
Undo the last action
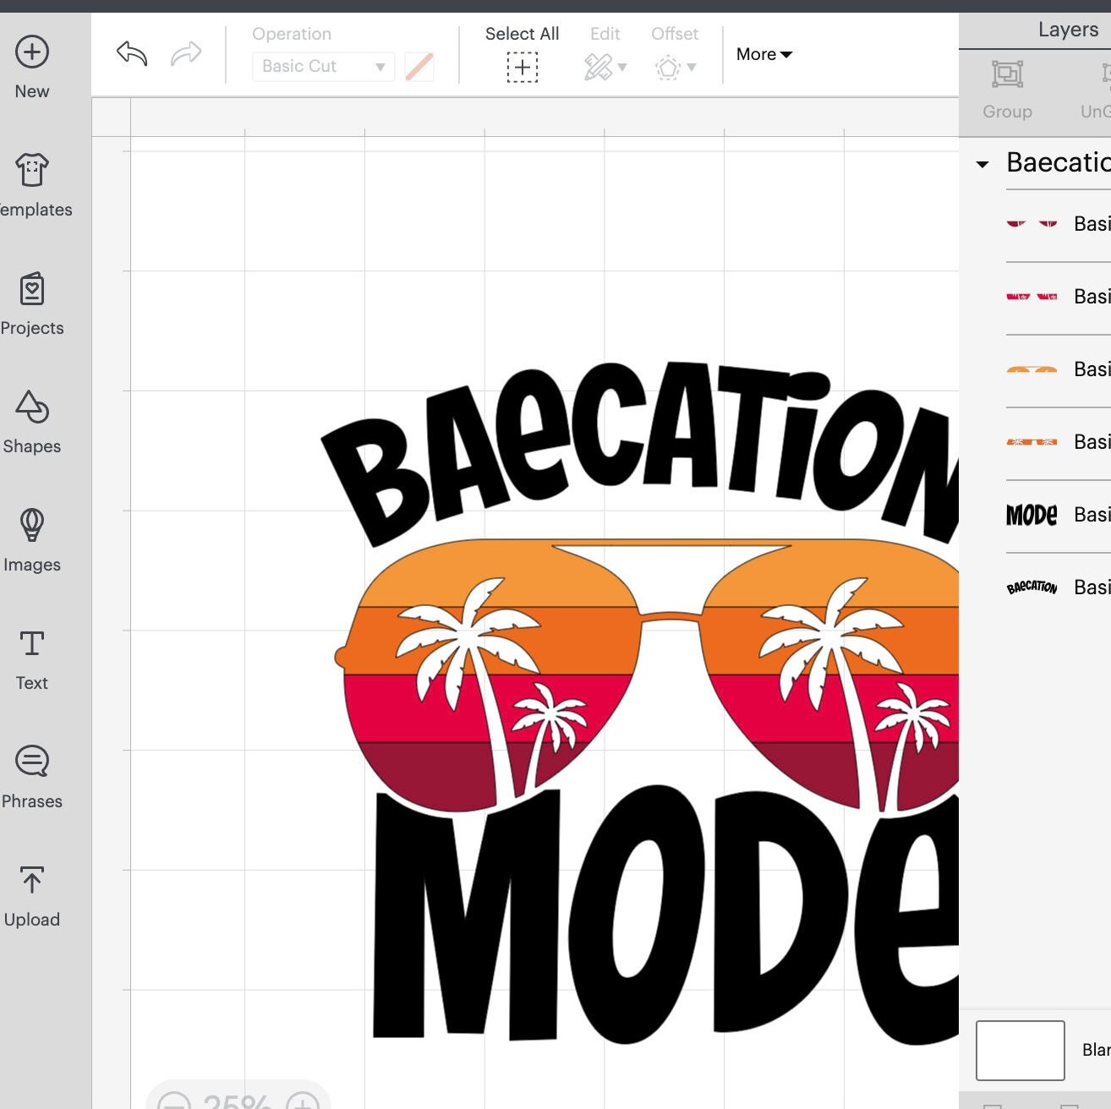pyautogui.click(x=131, y=52)
